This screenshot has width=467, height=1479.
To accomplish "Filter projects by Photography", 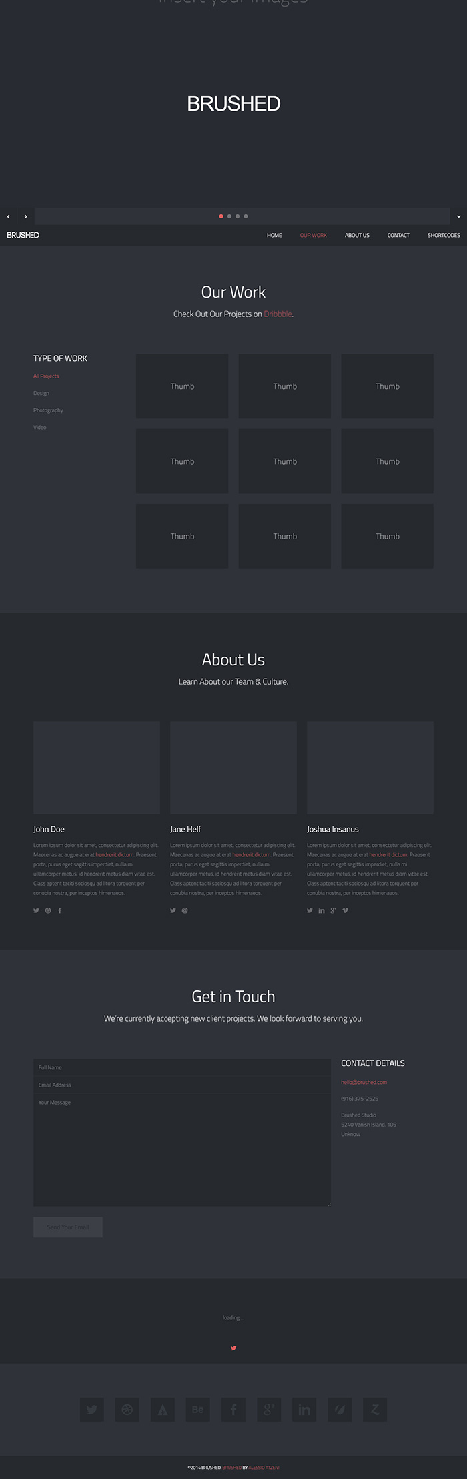I will 48,410.
